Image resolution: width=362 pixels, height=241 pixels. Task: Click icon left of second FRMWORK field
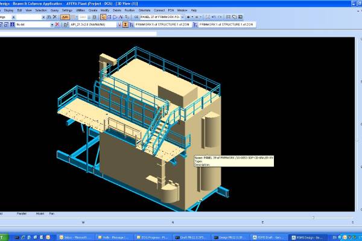(x=194, y=25)
